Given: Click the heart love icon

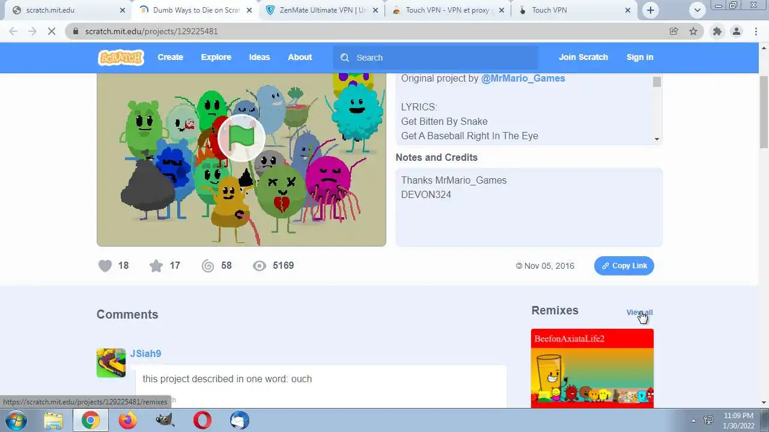Looking at the screenshot, I should pyautogui.click(x=105, y=266).
